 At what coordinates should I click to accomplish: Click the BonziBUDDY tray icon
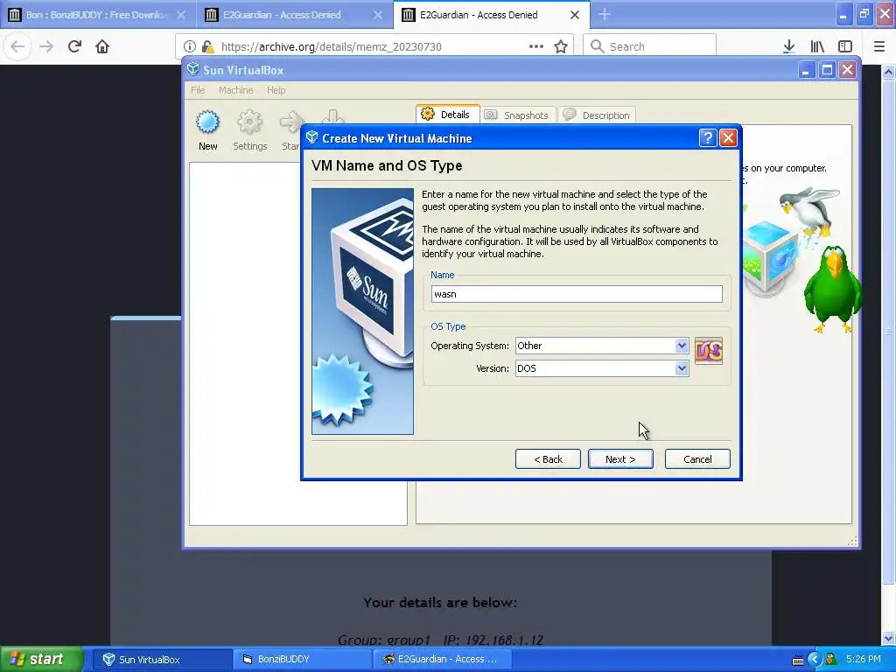coord(831,660)
